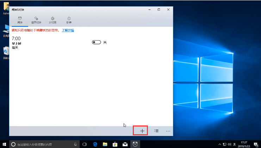Open the 秒表 (Stopwatch) tab
This screenshot has width=261, height=148.
[69, 20]
